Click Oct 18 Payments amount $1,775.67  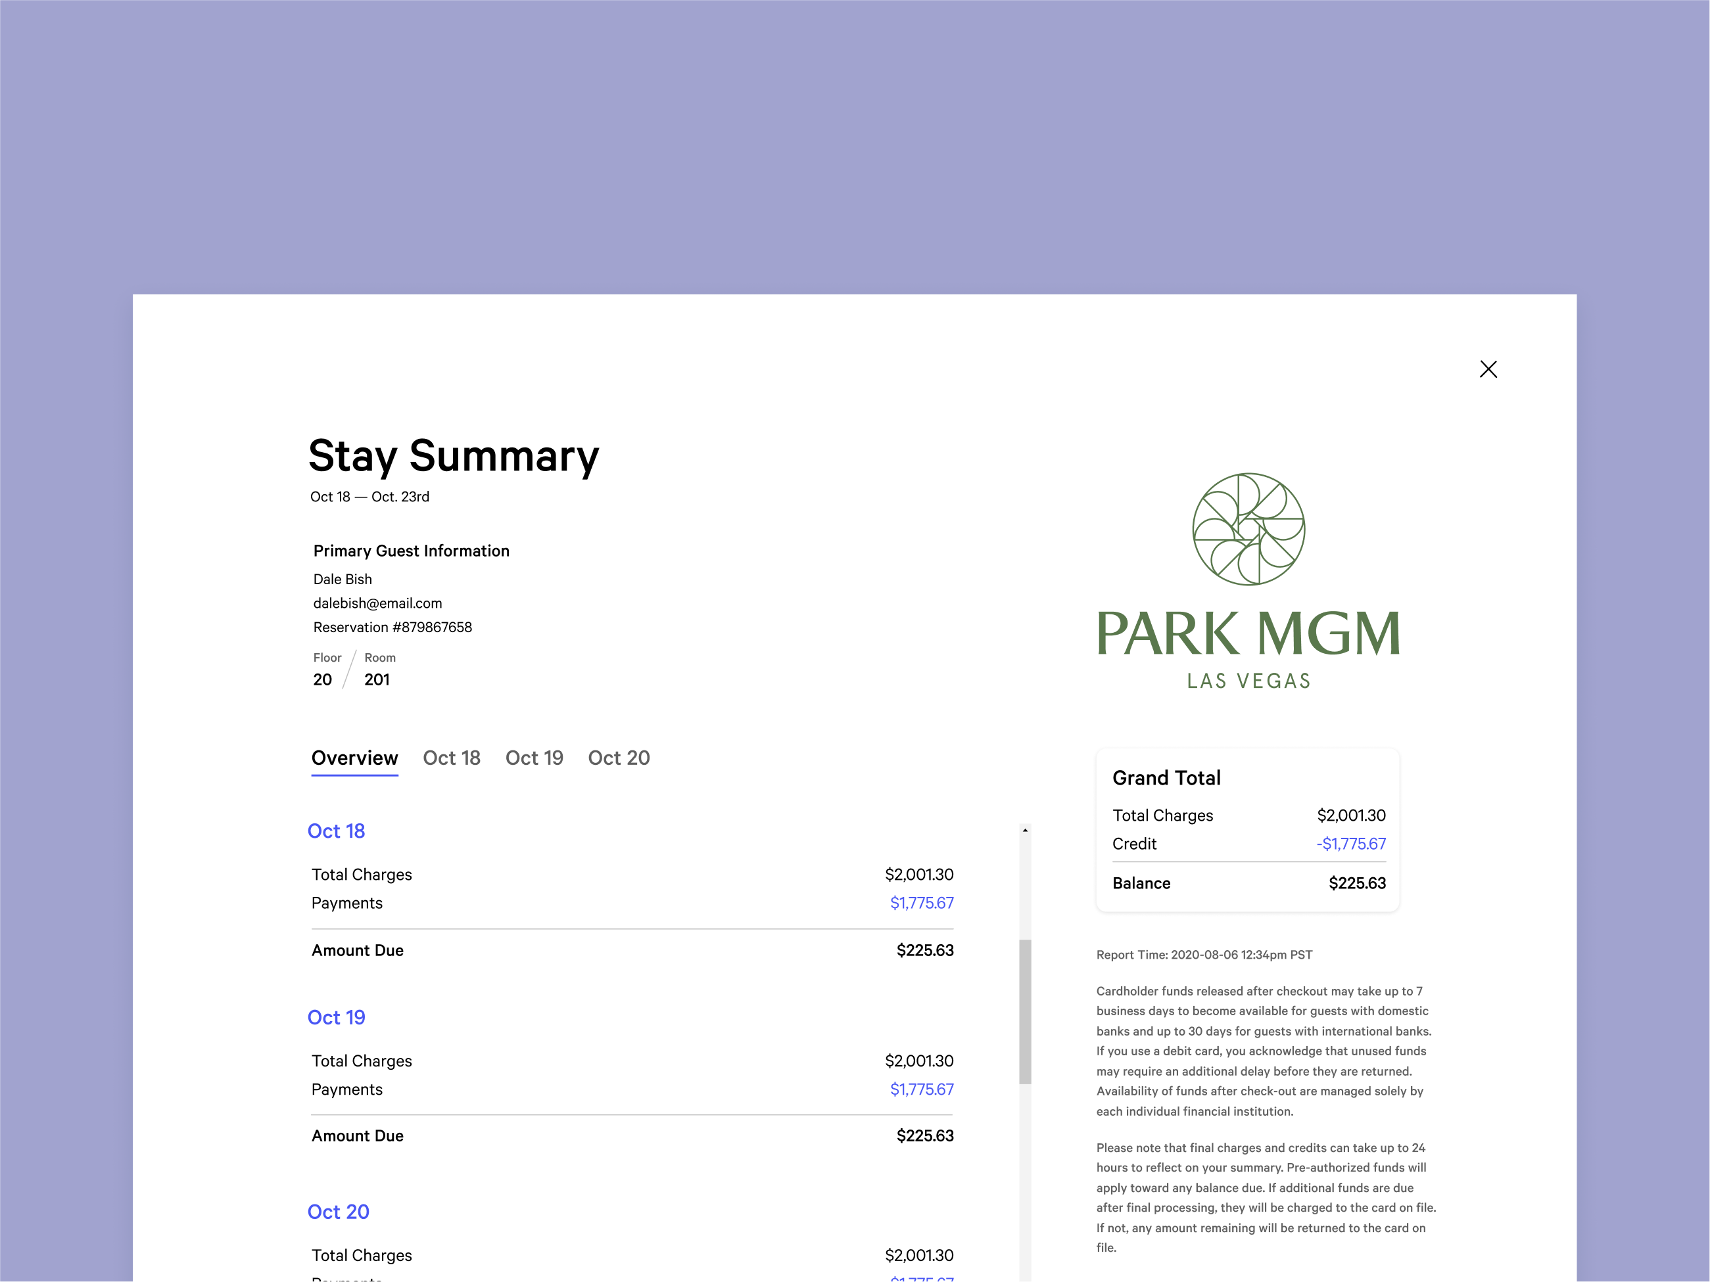[x=922, y=904]
